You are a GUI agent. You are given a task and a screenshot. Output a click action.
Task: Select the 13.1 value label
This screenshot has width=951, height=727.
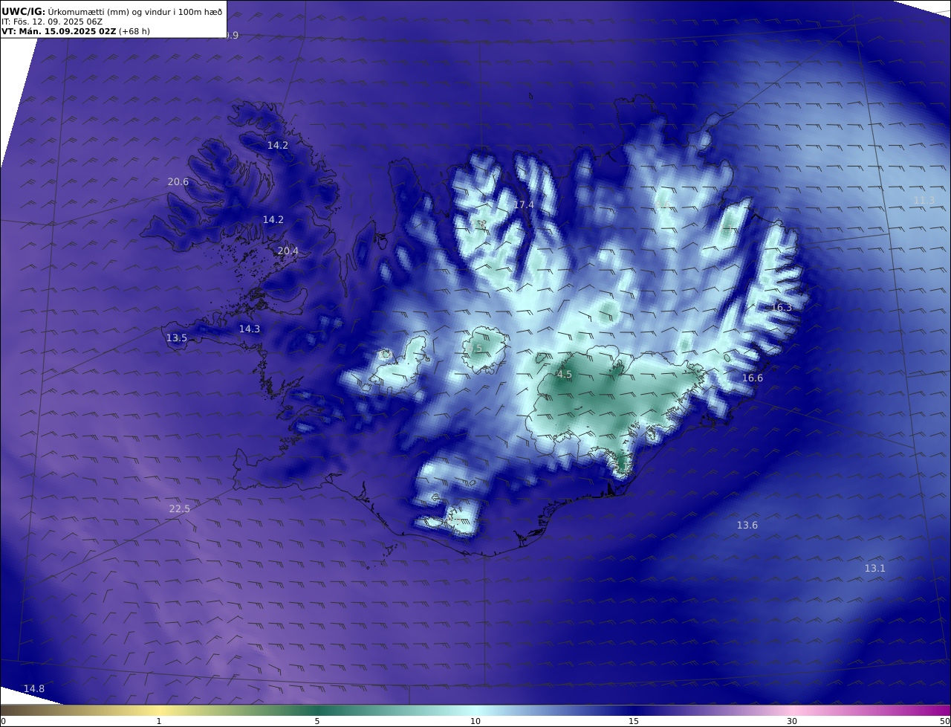pyautogui.click(x=875, y=569)
